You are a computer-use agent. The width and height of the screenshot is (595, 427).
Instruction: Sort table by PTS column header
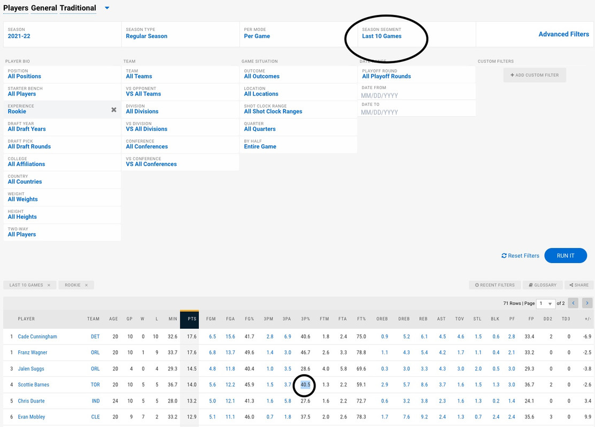click(189, 319)
